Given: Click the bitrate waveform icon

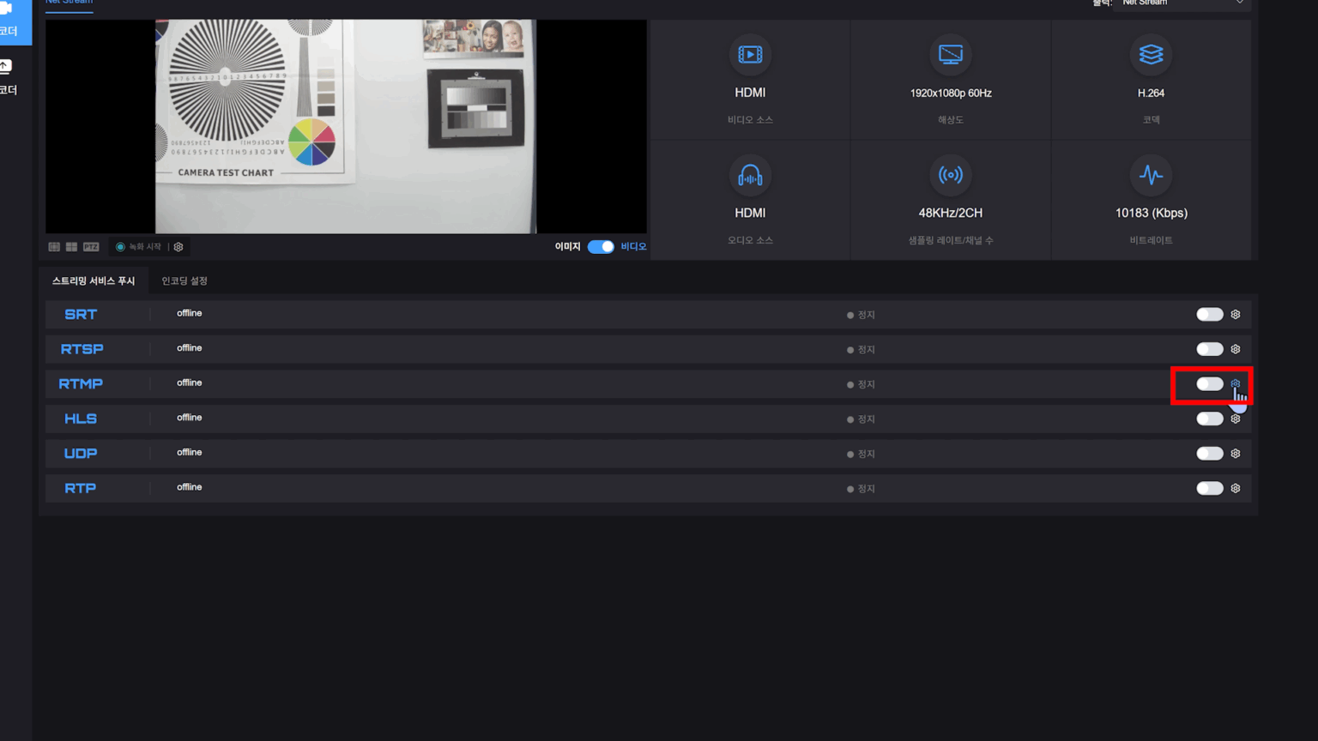Looking at the screenshot, I should (x=1151, y=175).
